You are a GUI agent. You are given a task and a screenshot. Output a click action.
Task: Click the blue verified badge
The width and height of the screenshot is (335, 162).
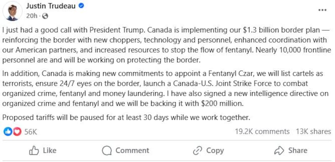(x=81, y=6)
